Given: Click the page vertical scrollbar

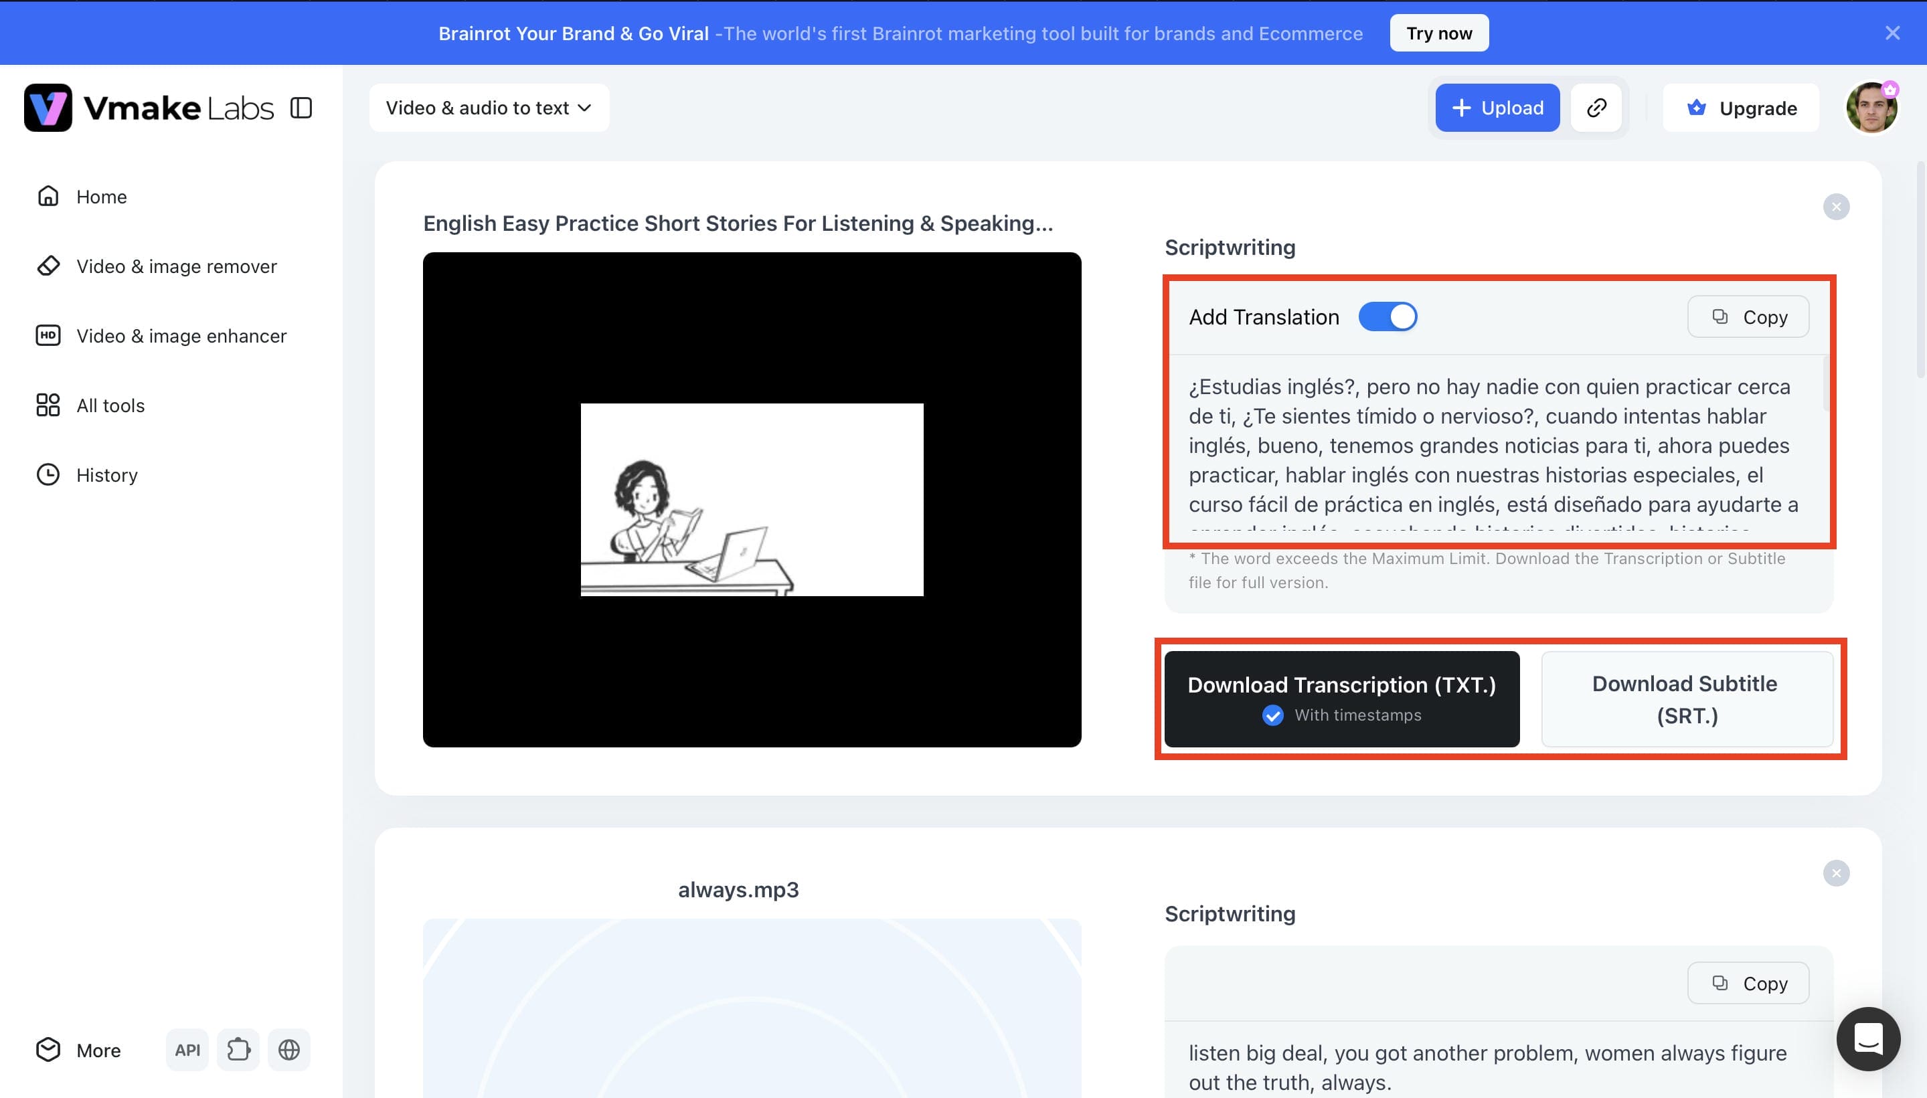Looking at the screenshot, I should pyautogui.click(x=1920, y=269).
